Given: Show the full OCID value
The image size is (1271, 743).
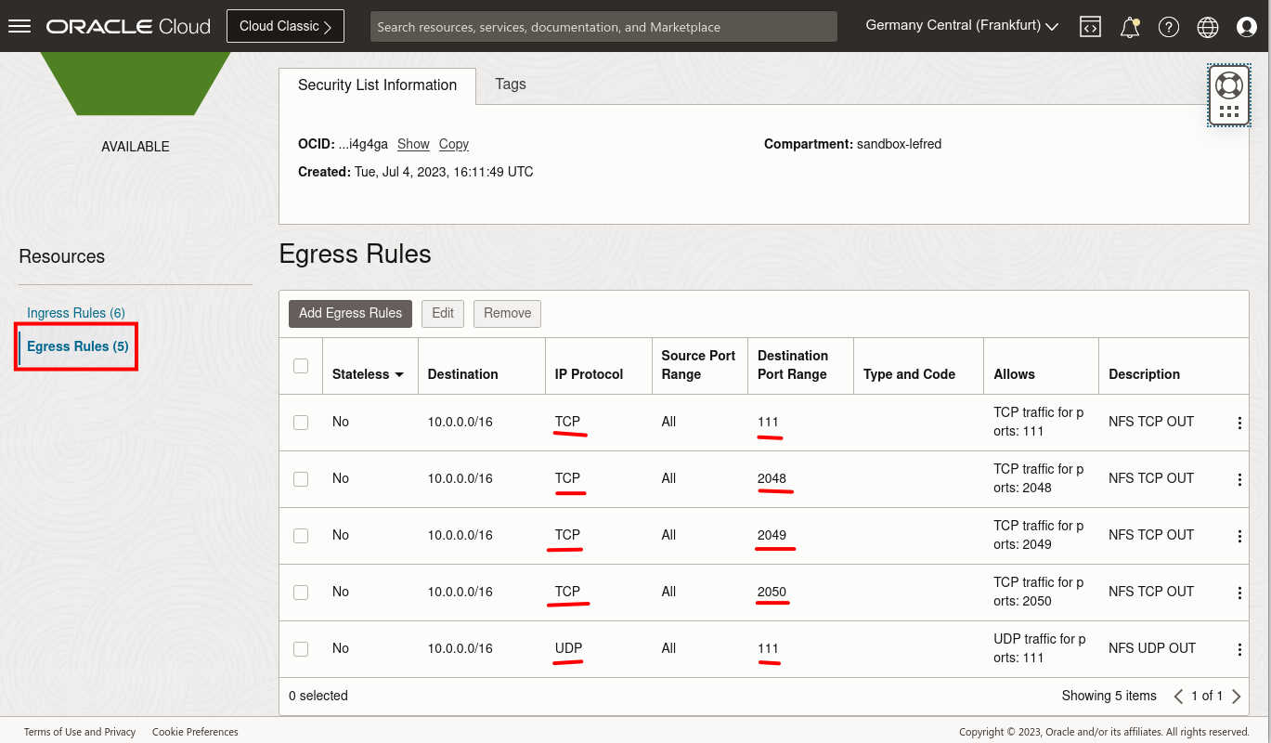Looking at the screenshot, I should coord(412,144).
